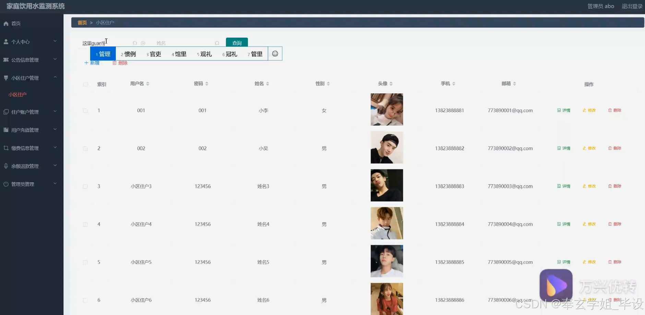Click the trash icon of the top 删除 action

pos(115,63)
